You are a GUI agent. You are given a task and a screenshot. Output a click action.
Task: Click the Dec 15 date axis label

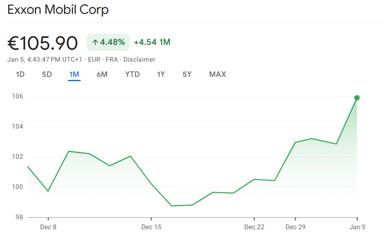(x=151, y=227)
